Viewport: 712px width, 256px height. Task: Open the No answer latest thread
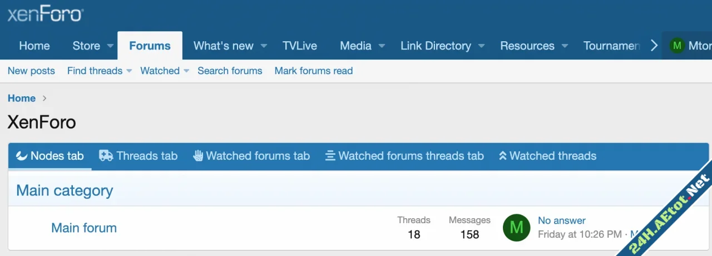(562, 220)
